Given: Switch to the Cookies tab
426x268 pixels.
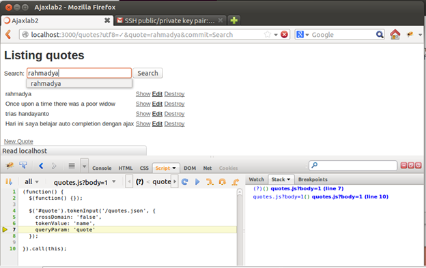Looking at the screenshot, I should [229, 168].
